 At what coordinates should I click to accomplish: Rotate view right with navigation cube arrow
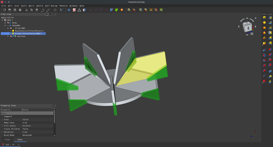tap(256, 27)
